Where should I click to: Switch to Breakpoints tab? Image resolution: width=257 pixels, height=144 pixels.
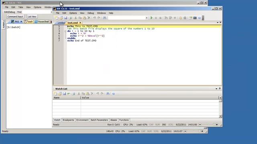(x=68, y=120)
